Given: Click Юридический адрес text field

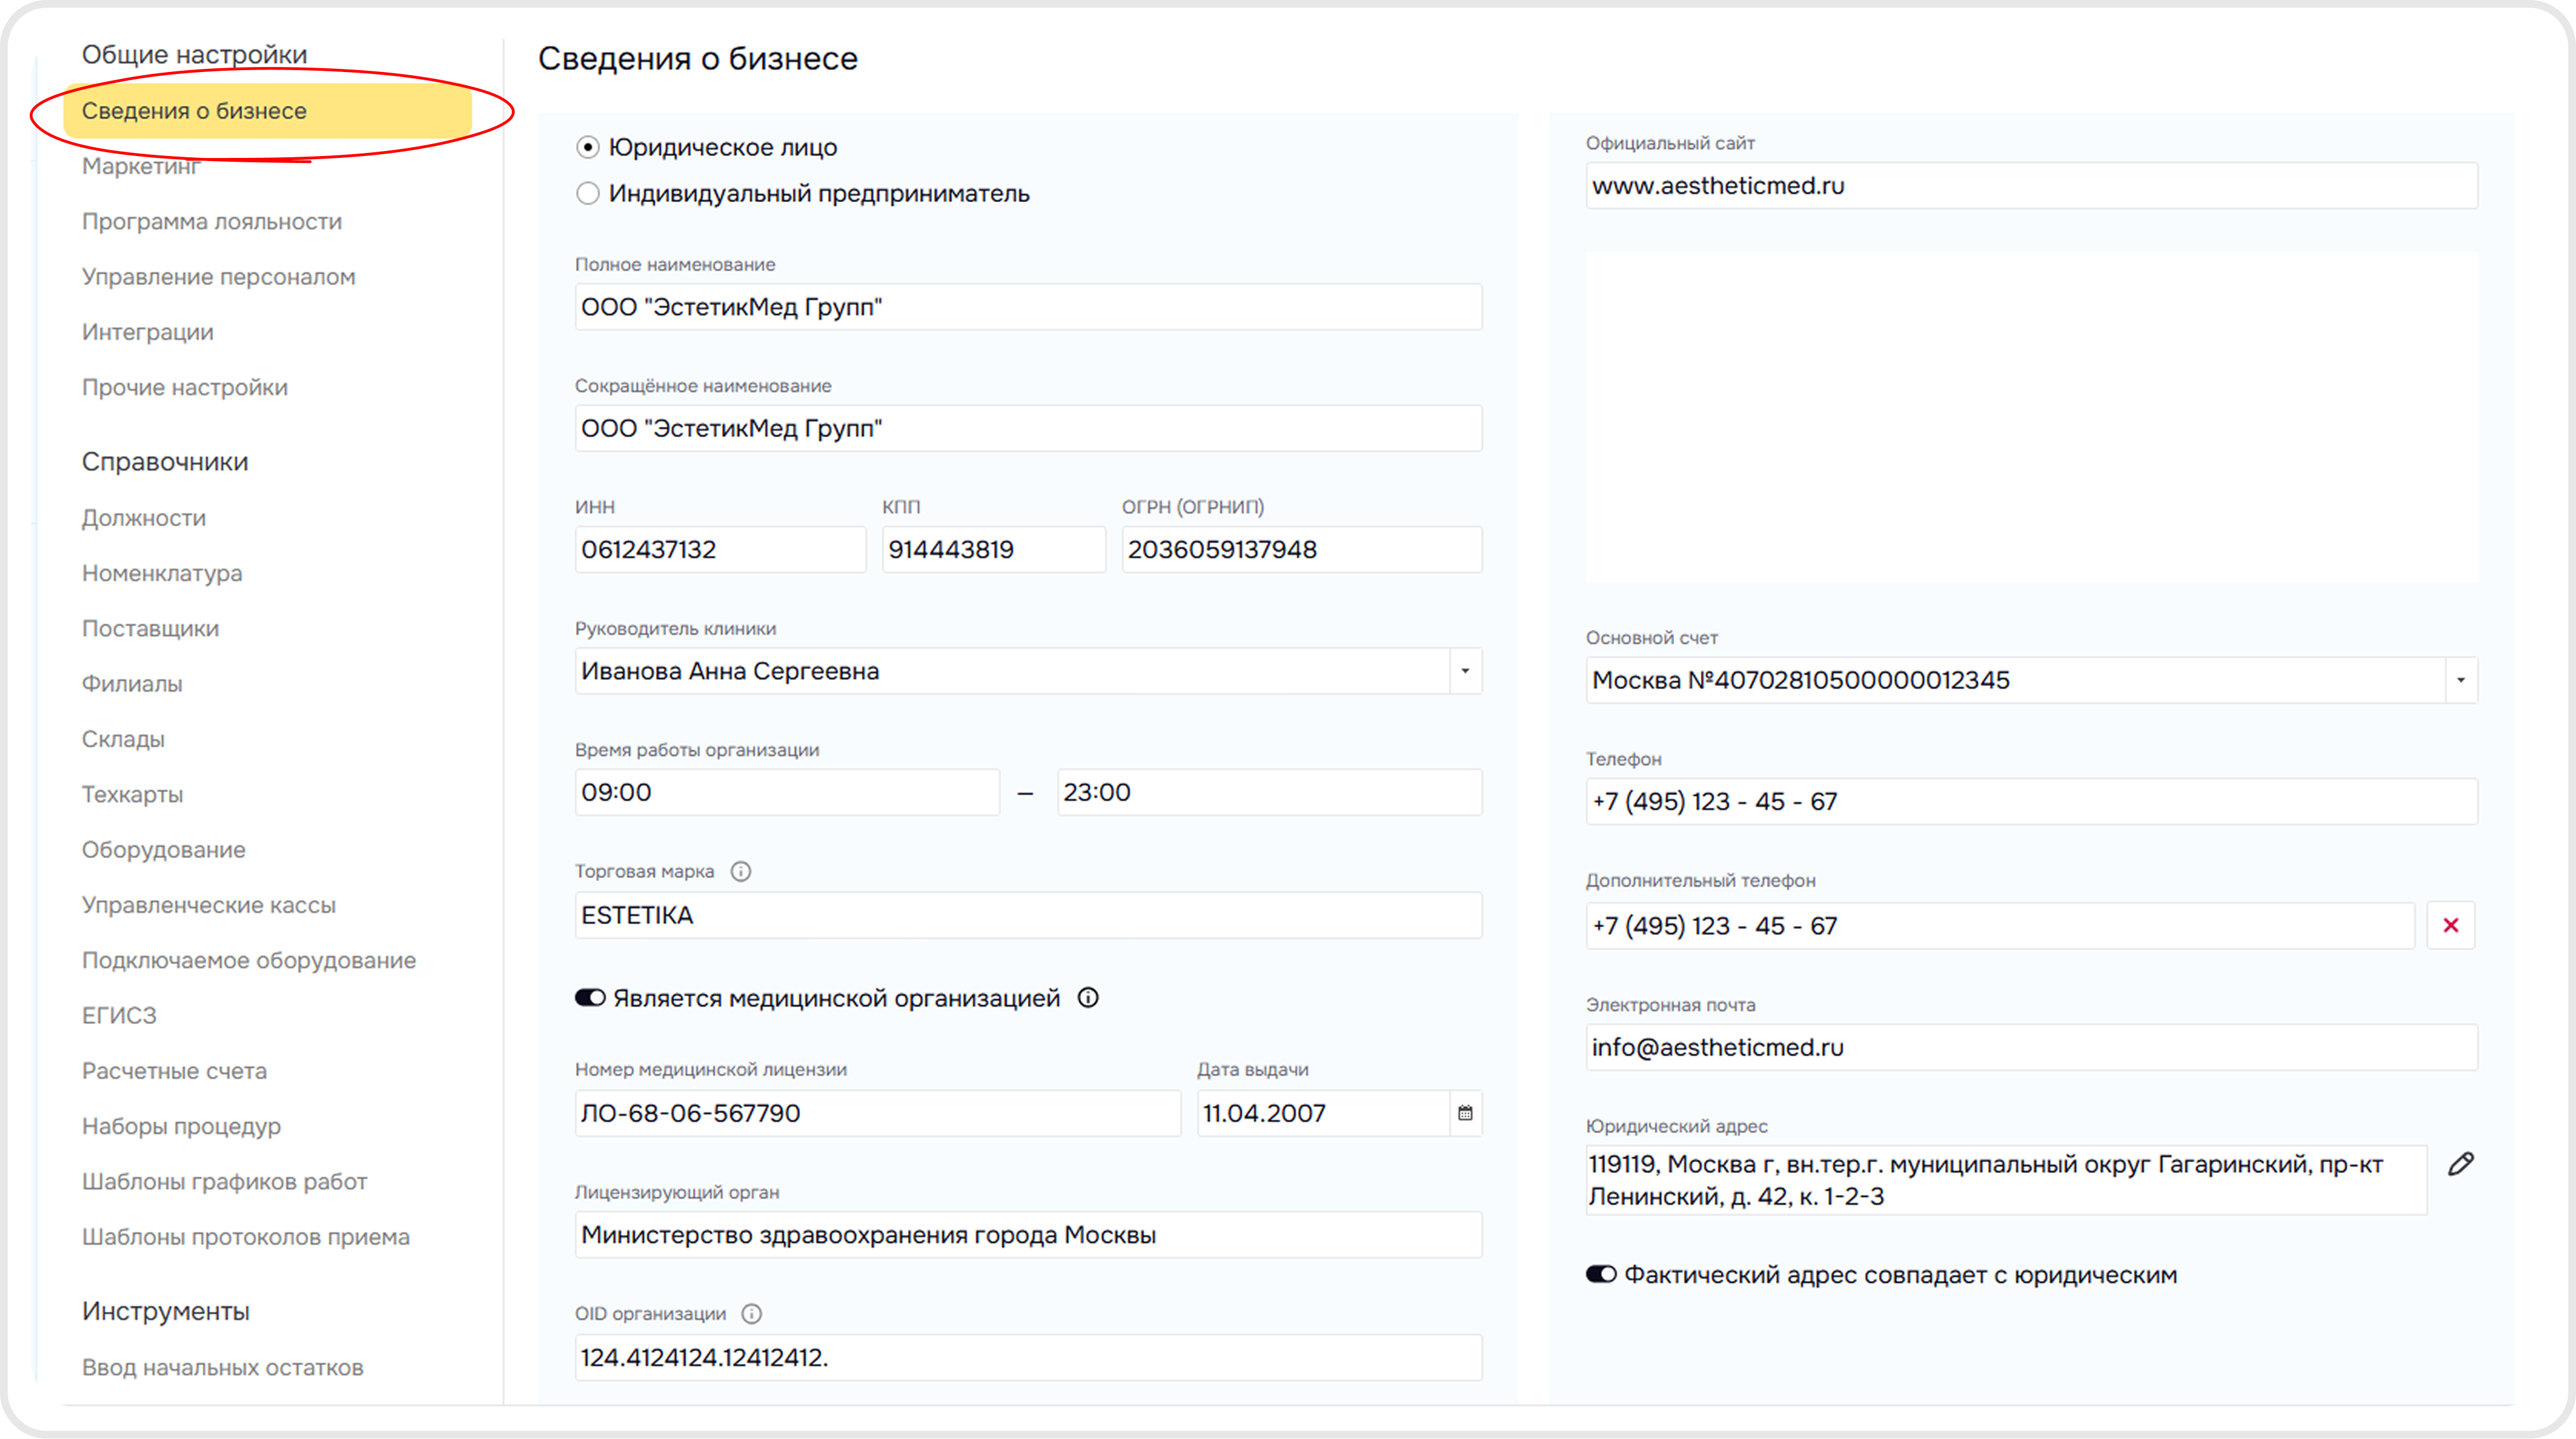Looking at the screenshot, I should [x=2006, y=1180].
